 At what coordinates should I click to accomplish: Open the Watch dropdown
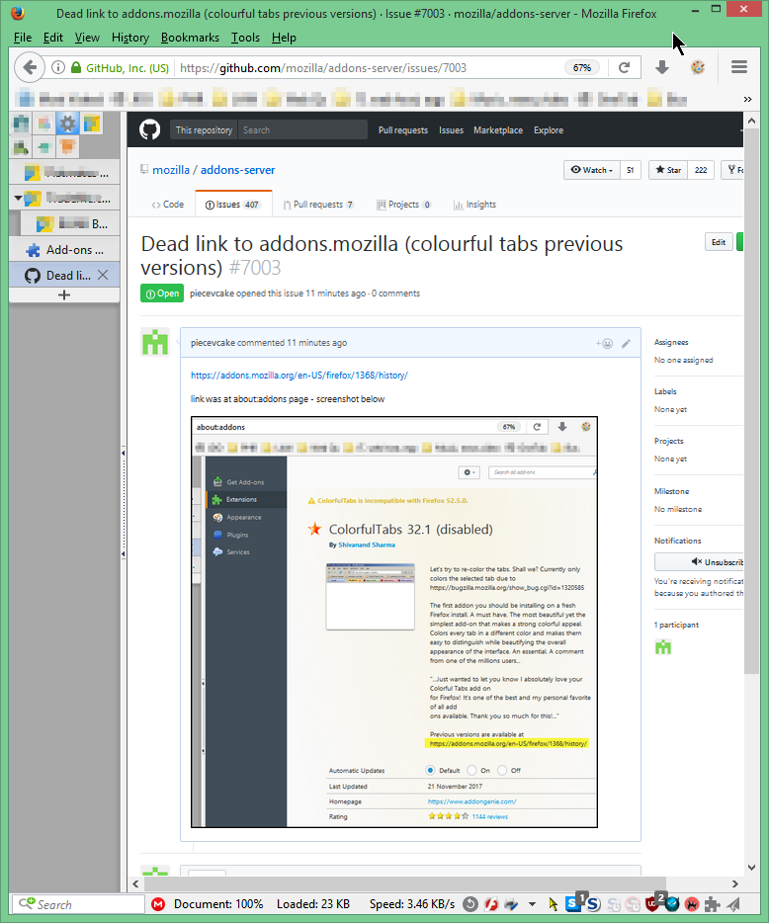point(591,170)
